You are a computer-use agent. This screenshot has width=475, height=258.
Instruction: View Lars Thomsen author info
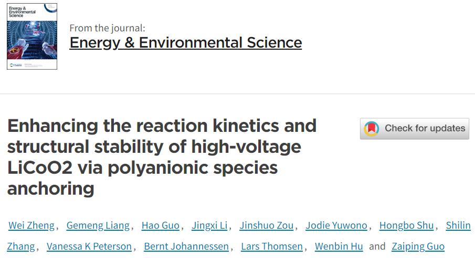tap(272, 246)
